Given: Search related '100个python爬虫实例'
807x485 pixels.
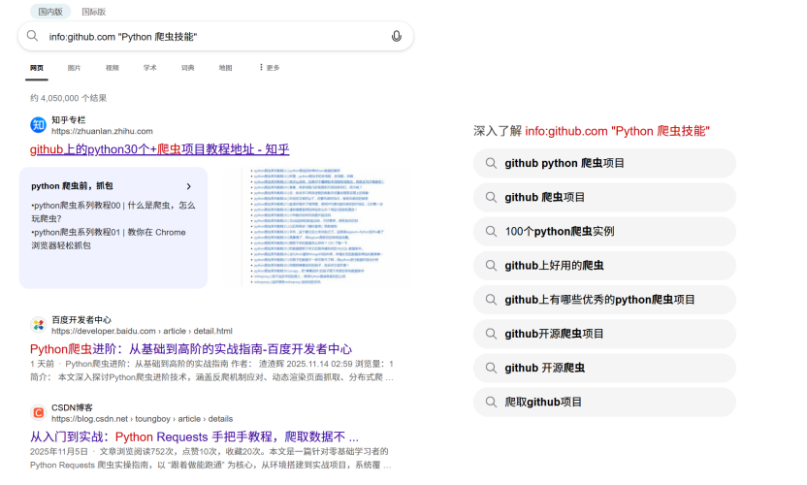Looking at the screenshot, I should (604, 231).
